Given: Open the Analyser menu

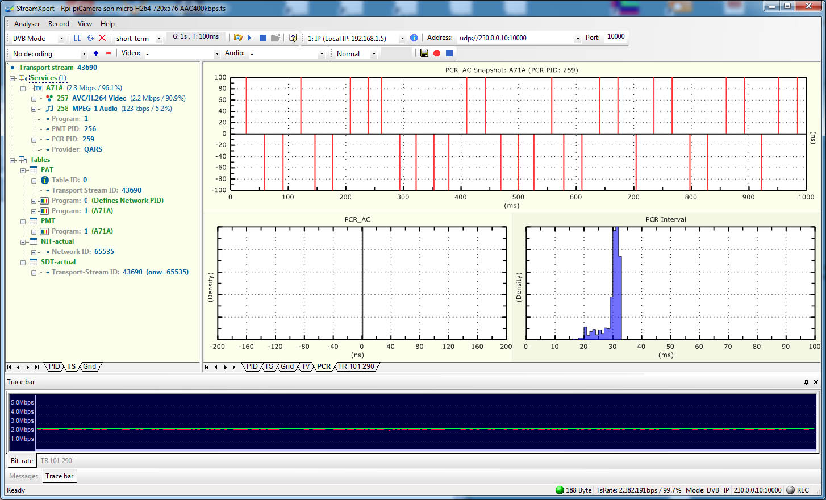Looking at the screenshot, I should 27,24.
